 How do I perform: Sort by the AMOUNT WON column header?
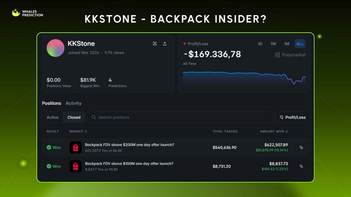274,132
